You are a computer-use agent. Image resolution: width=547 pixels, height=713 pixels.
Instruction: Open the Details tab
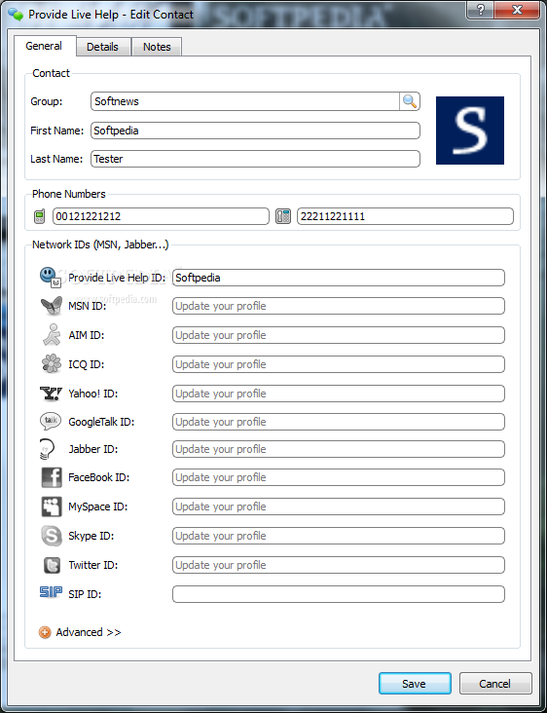(x=102, y=47)
